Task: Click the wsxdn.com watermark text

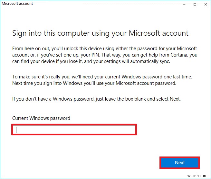Action: pos(198,175)
